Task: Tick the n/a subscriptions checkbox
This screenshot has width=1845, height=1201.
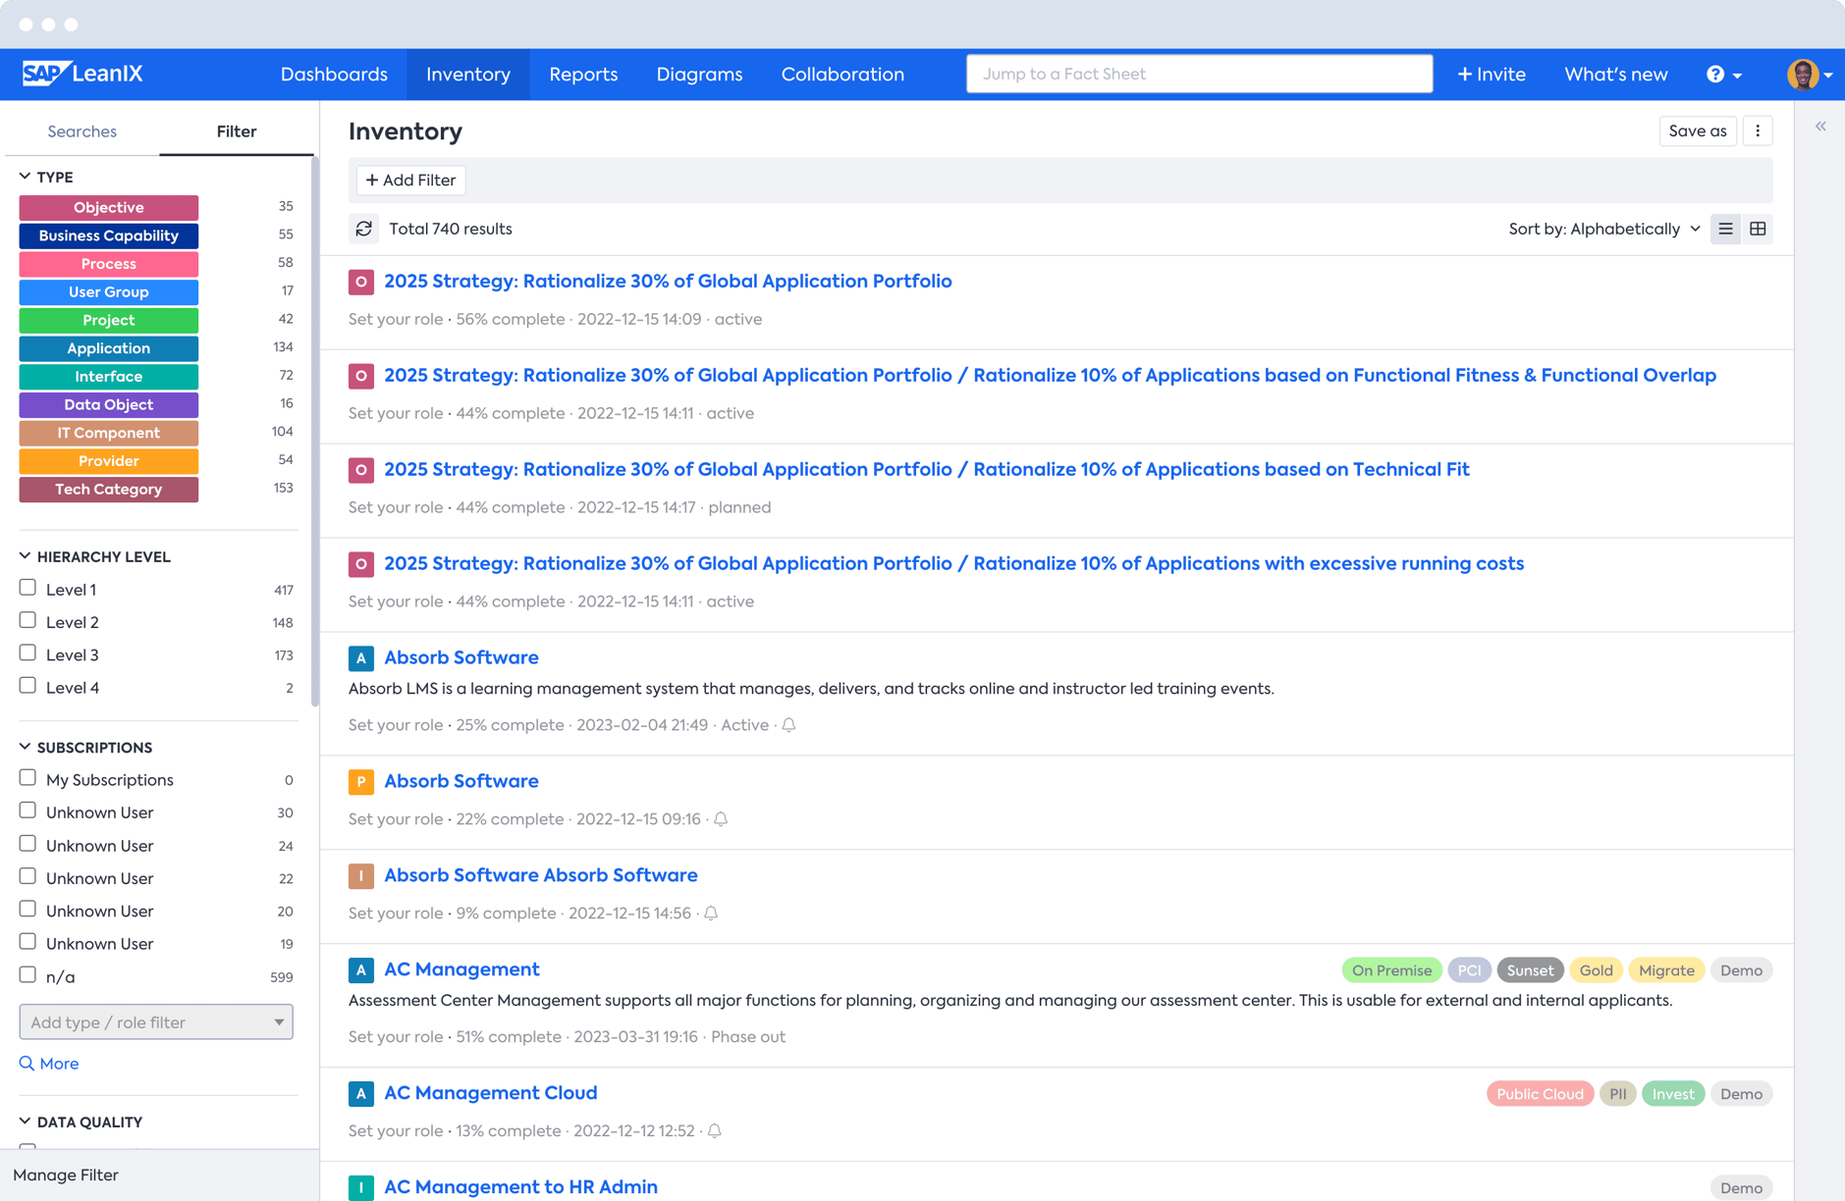Action: [27, 975]
